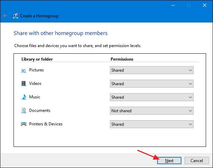Screen dimensions: 213x168
Task: Click the 'Library or folder' column header
Action: click(37, 59)
